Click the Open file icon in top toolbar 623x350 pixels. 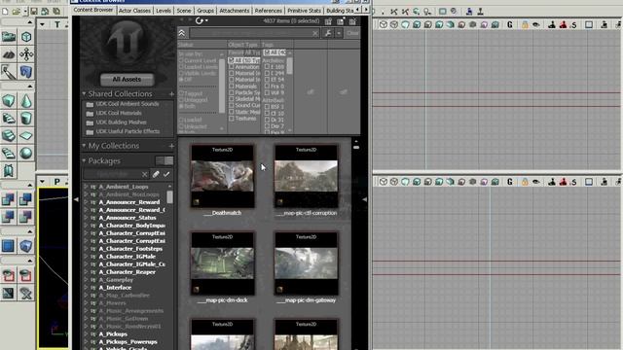click(16, 12)
